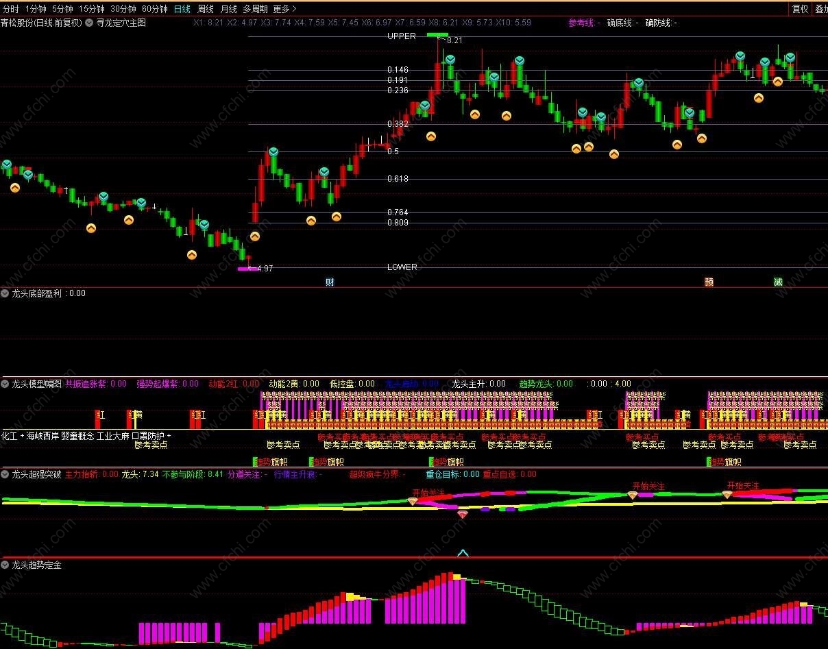Click the UPPER Fibonacci level label
828x649 pixels.
(402, 36)
